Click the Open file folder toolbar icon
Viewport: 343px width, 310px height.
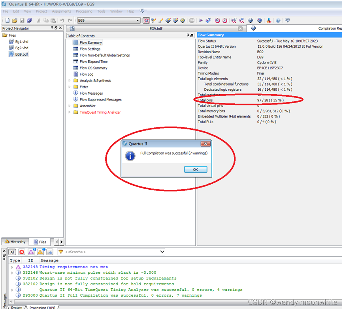coord(15,21)
